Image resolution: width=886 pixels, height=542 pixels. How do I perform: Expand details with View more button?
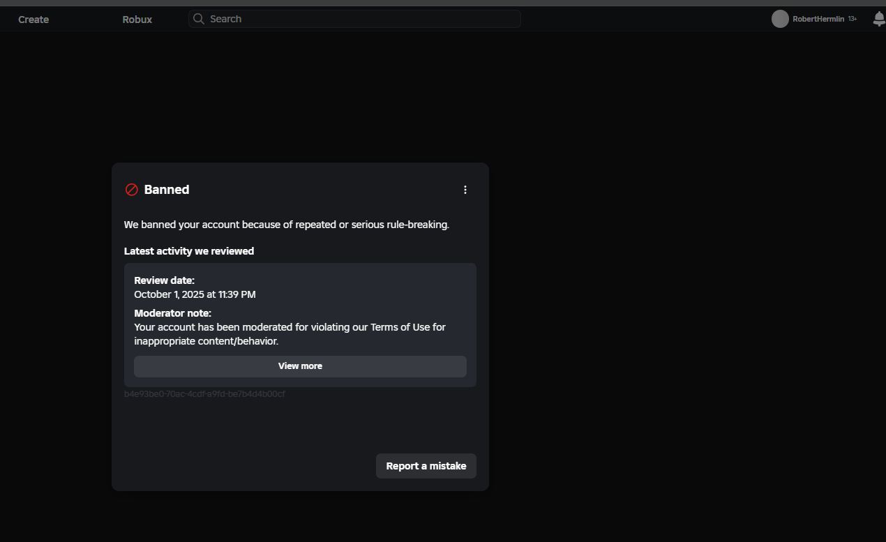pyautogui.click(x=300, y=366)
